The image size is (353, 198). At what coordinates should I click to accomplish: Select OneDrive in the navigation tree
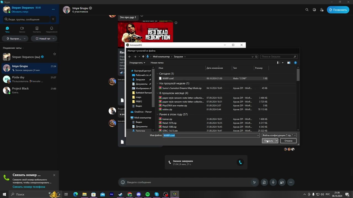pos(141,112)
